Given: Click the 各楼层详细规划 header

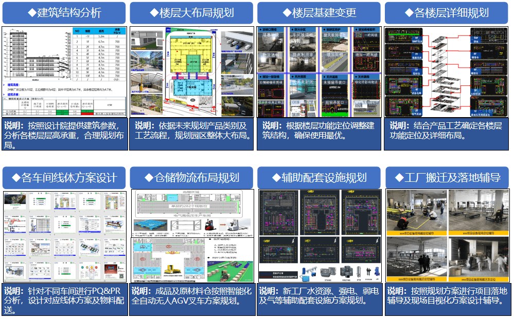Looking at the screenshot, I should (447, 13).
